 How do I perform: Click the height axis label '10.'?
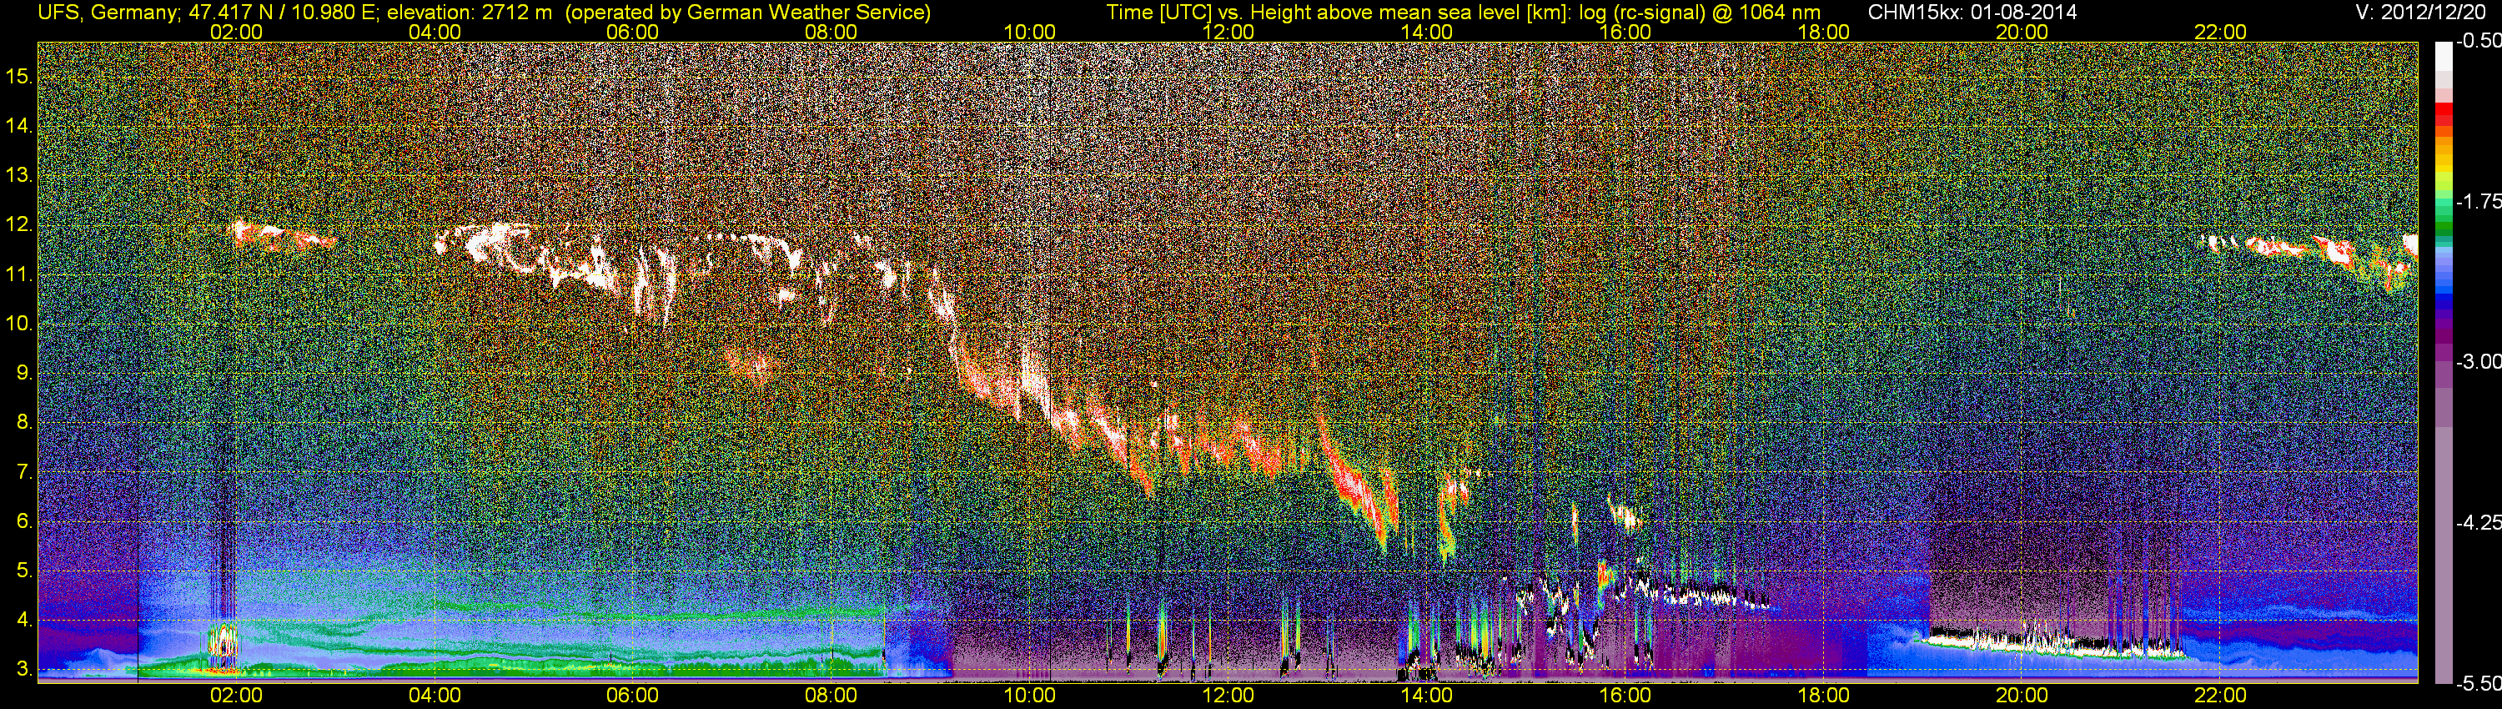pyautogui.click(x=19, y=324)
